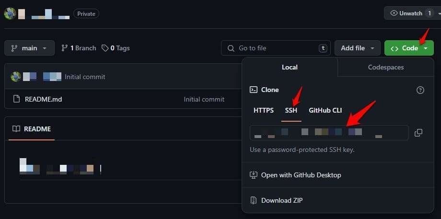441x219 pixels.
Task: Click 'Use a password-protected SSH key.' text
Action: [302, 150]
